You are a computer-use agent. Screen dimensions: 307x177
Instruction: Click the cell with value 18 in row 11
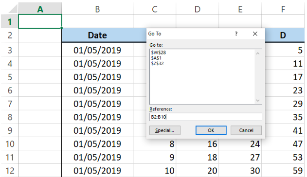tap(198, 157)
